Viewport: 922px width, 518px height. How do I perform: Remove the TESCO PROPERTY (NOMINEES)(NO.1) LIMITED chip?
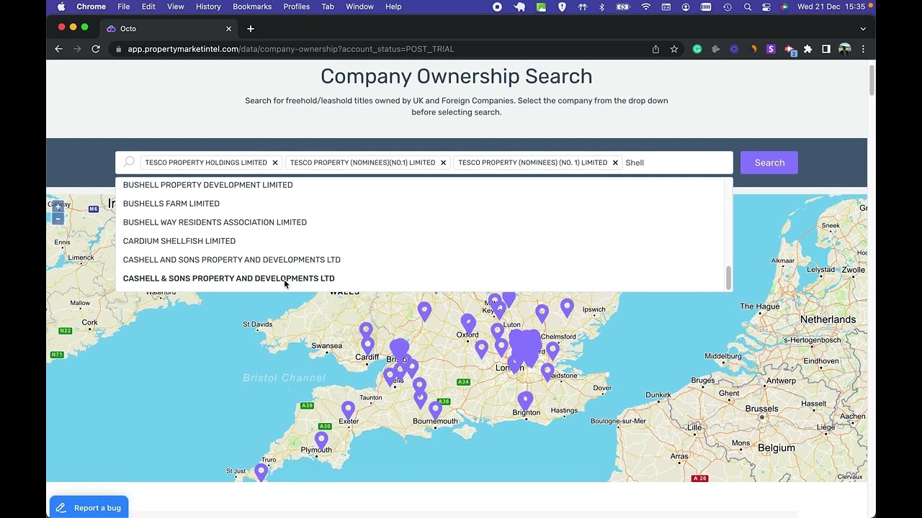(443, 163)
